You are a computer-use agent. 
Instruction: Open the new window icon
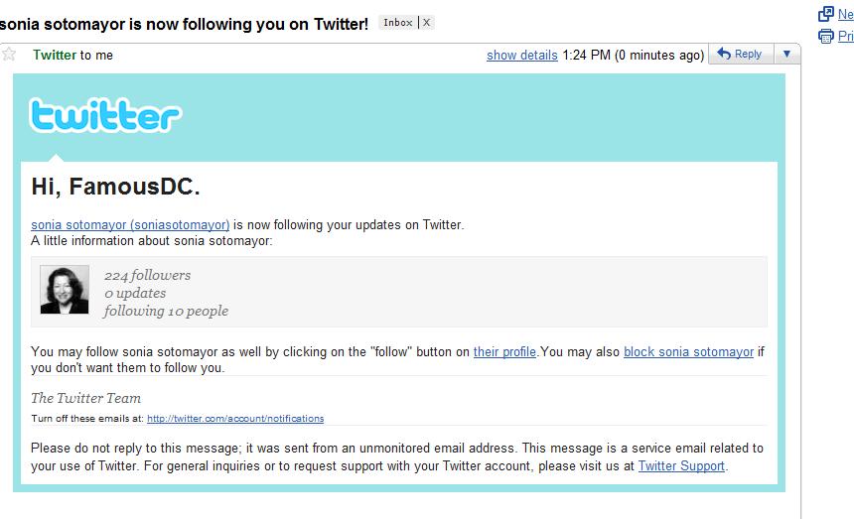click(825, 14)
